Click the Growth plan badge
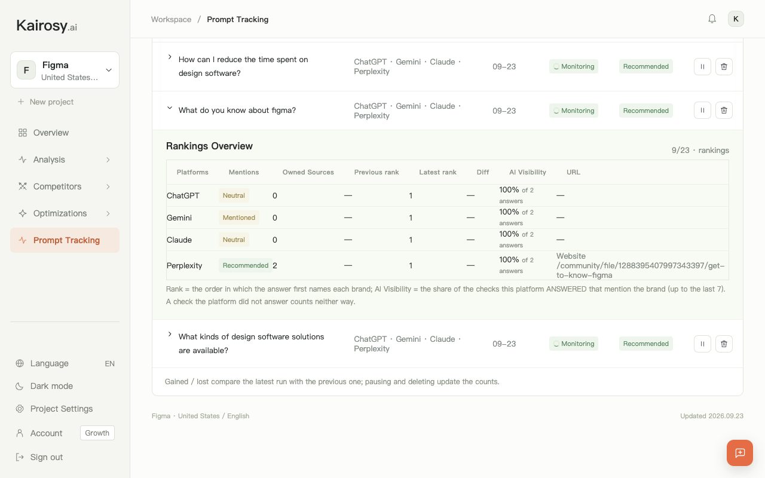765x478 pixels. click(x=97, y=433)
